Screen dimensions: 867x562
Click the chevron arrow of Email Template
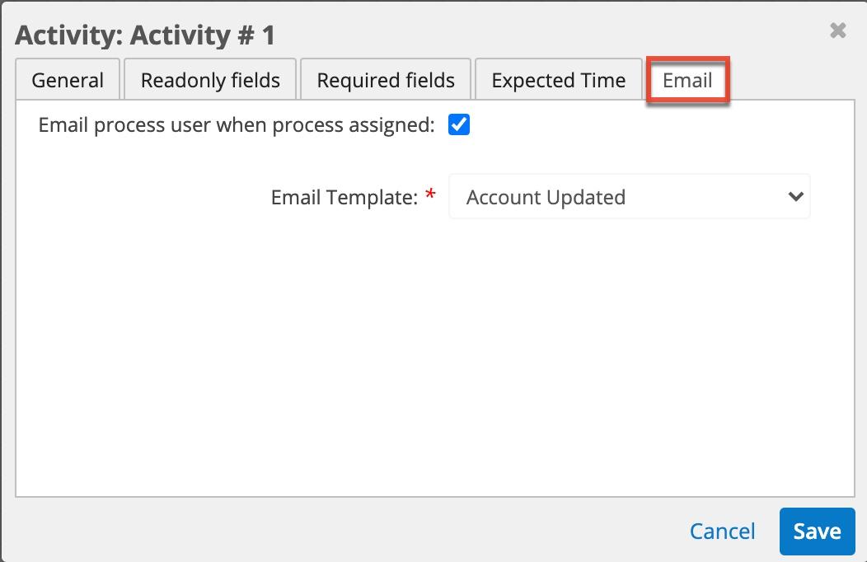coord(795,197)
